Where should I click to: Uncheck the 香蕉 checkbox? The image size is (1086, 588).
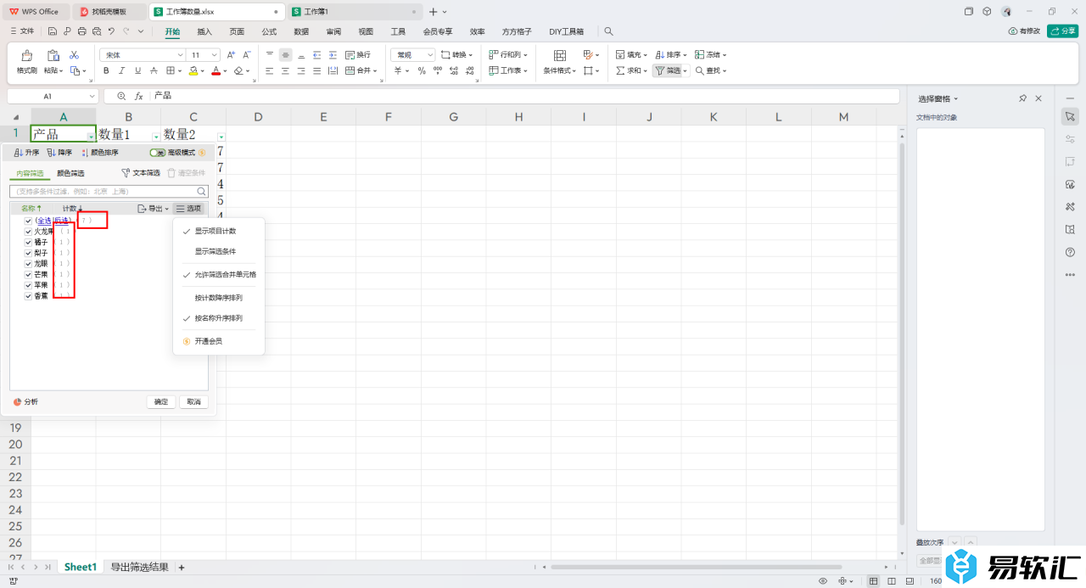pyautogui.click(x=28, y=296)
